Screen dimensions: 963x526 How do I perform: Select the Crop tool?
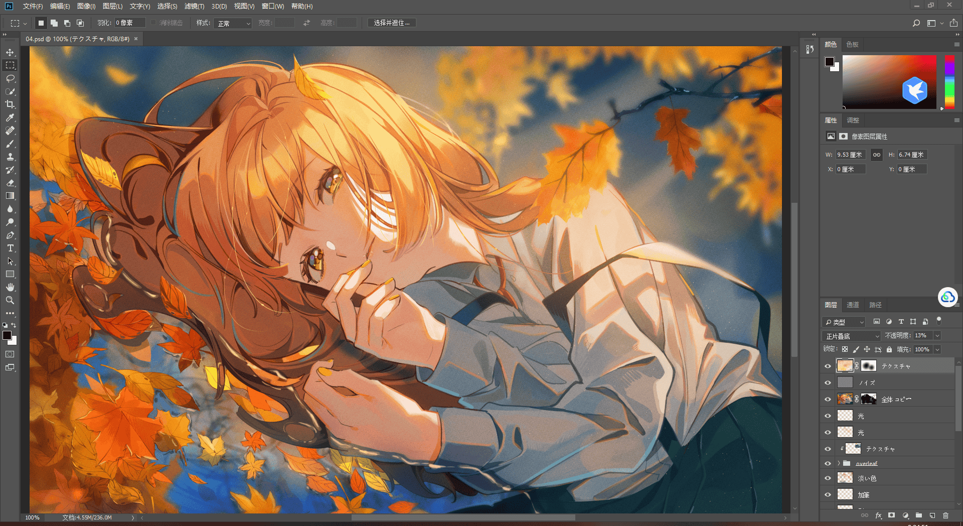coord(10,104)
